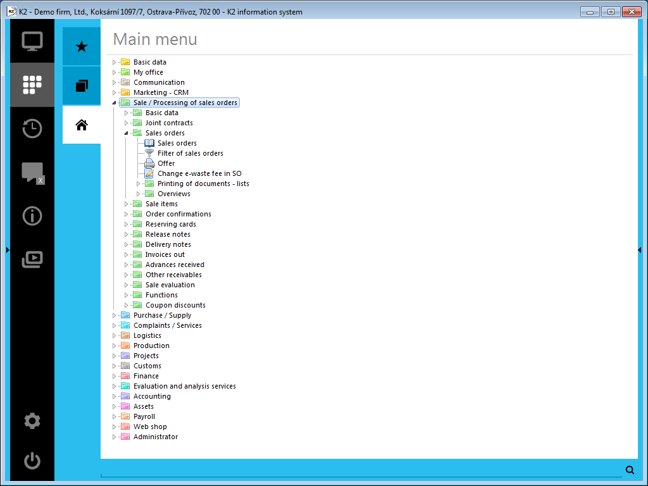Screen dimensions: 648x486
Task: Select the Sale items folder
Action: tap(161, 204)
